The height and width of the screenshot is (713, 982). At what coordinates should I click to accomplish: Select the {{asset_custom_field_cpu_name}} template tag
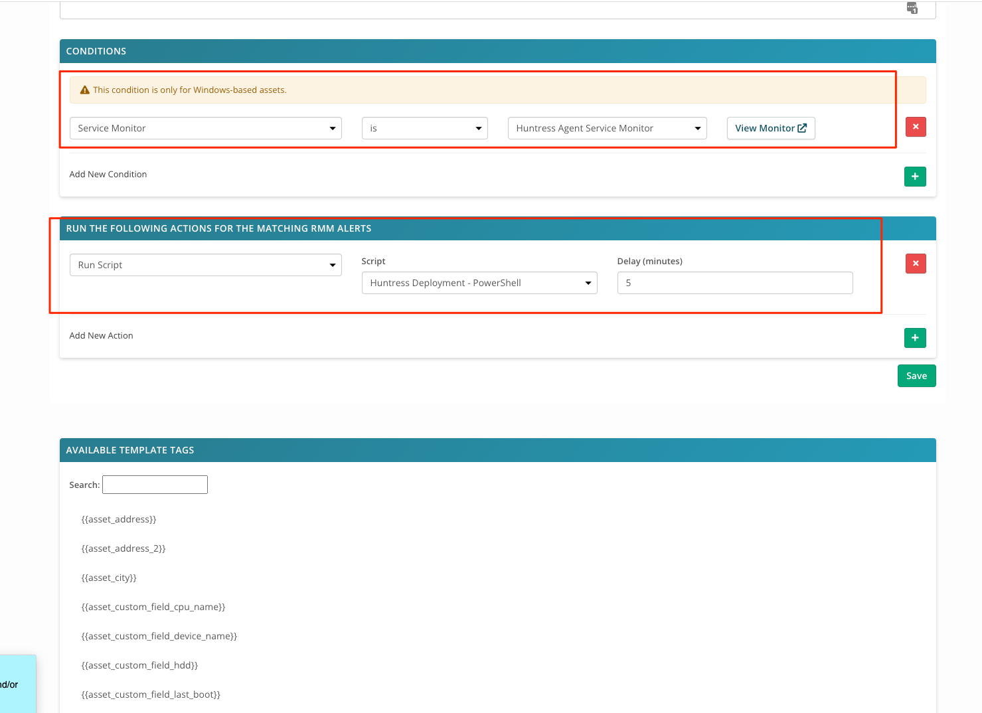click(x=153, y=606)
